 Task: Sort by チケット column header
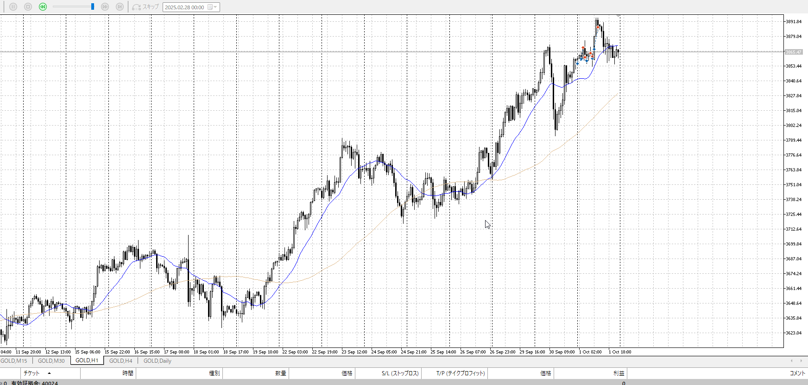tap(32, 373)
